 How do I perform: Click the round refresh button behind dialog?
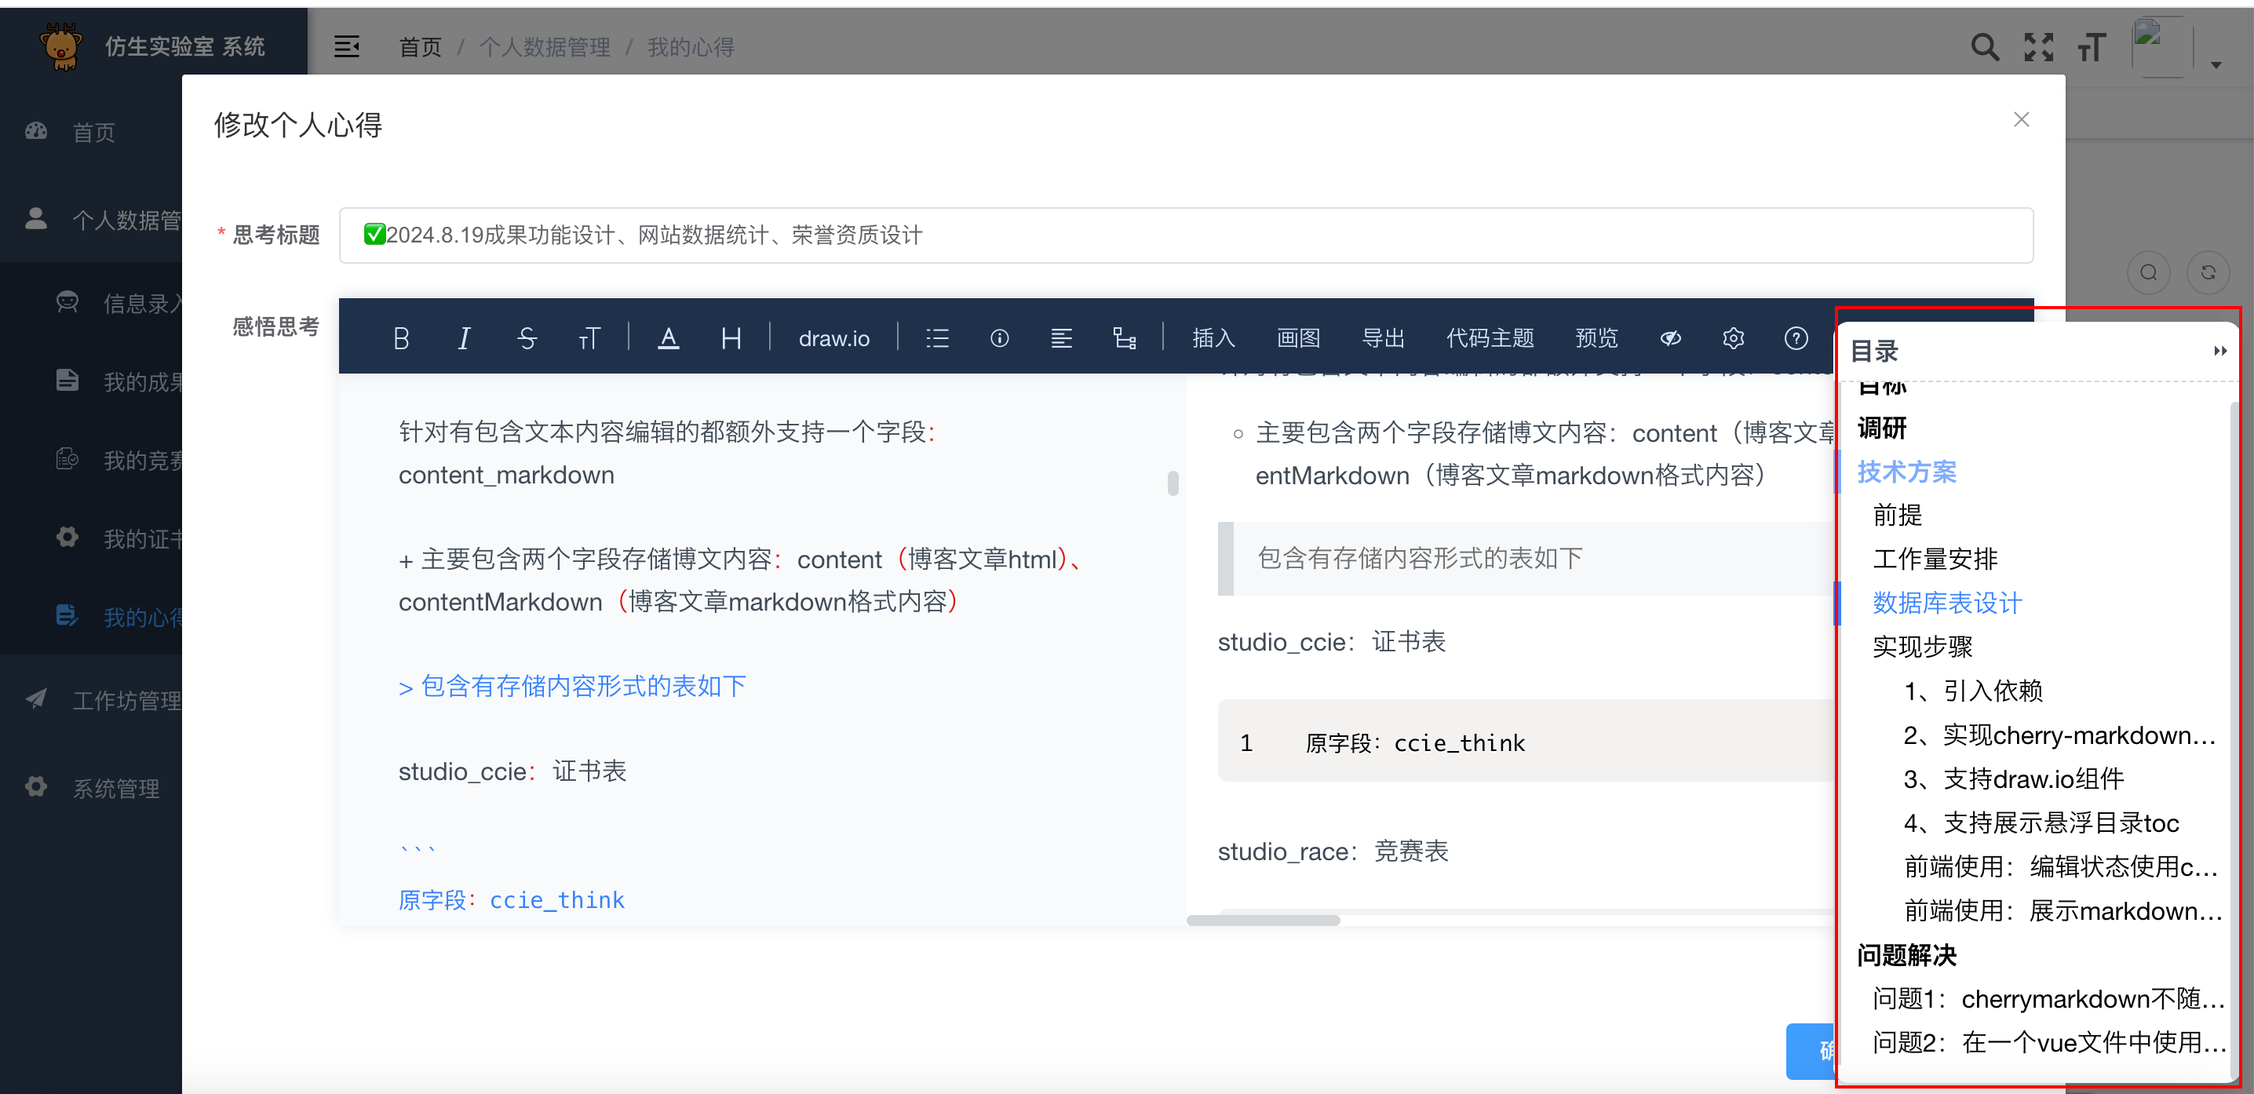point(2208,272)
